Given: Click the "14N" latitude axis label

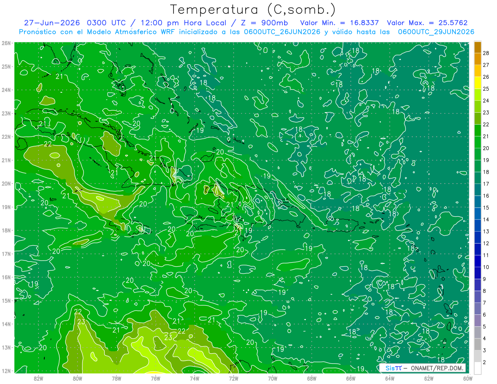Looking at the screenshot, I should (6, 324).
